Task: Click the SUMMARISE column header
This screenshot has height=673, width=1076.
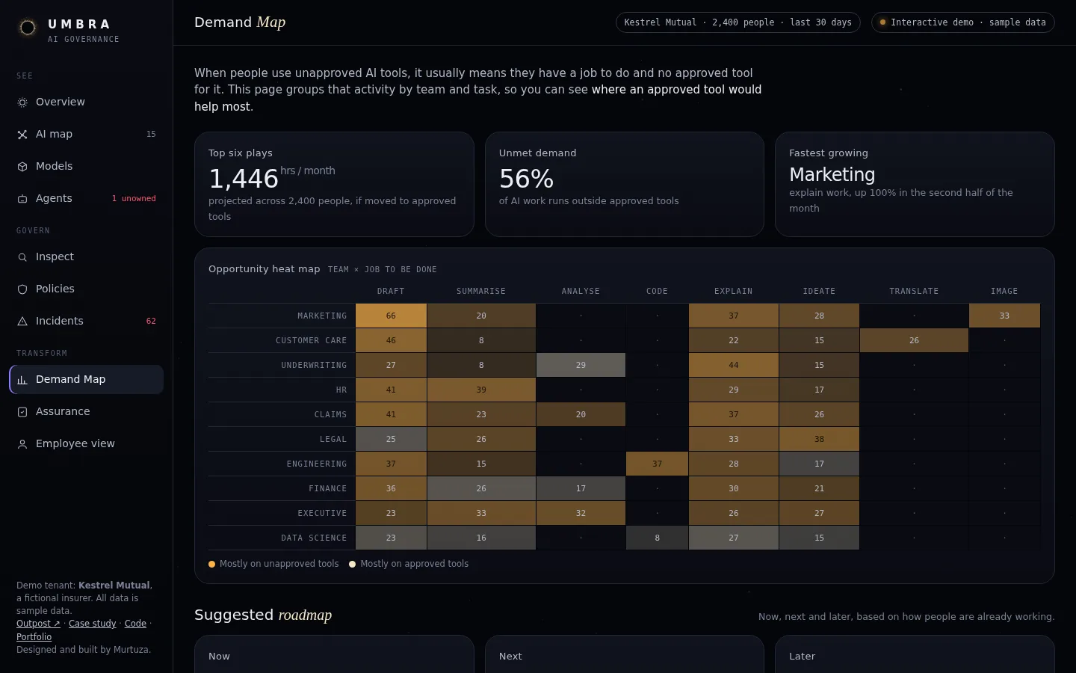Action: pyautogui.click(x=481, y=291)
